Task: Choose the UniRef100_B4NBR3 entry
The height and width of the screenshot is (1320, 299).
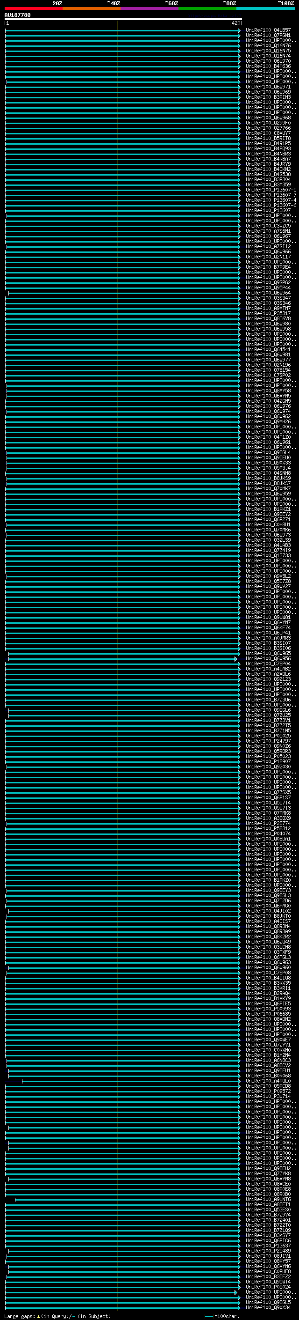Action: click(268, 154)
